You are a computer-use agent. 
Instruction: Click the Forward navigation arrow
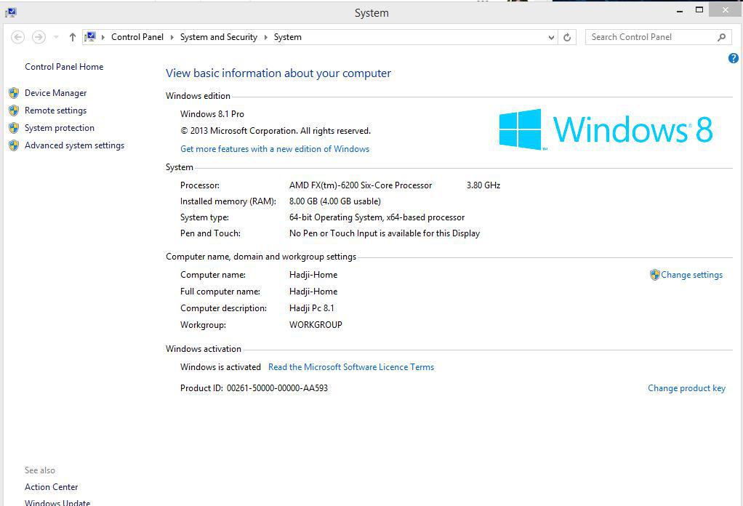pyautogui.click(x=39, y=37)
